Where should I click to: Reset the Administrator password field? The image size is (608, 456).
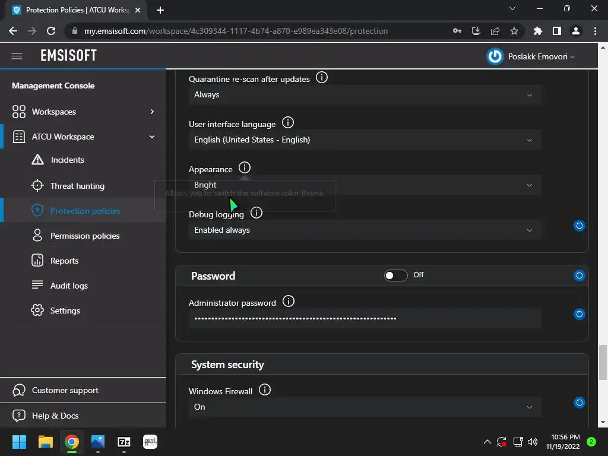(x=579, y=314)
